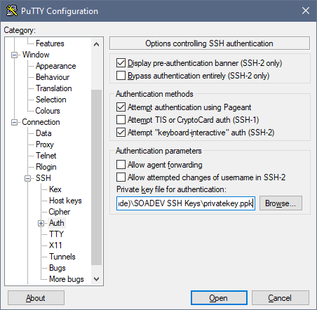Check Allow attempted changes of username
317x310 pixels.
[x=121, y=177]
